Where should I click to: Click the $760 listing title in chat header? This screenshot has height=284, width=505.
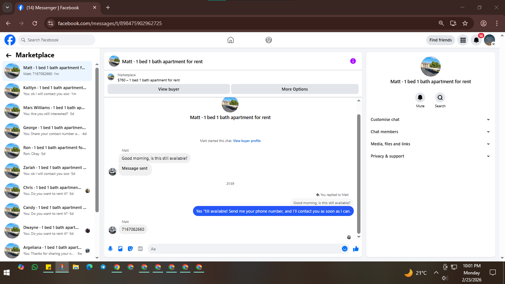pos(149,80)
